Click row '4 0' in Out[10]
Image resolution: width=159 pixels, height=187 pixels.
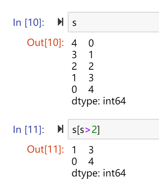coord(83,43)
